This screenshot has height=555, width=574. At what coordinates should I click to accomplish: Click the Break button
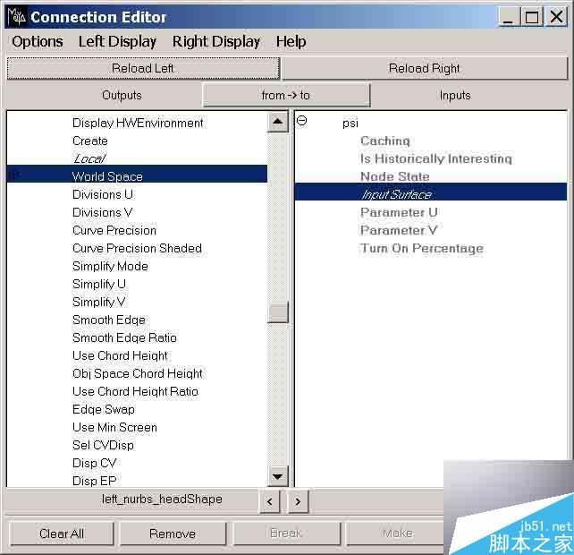point(286,534)
